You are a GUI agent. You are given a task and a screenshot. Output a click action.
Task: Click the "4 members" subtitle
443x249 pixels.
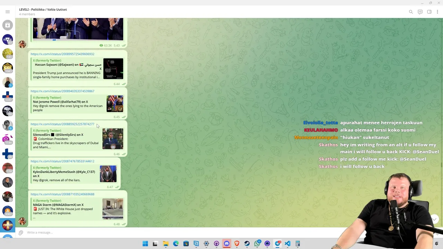(x=27, y=14)
